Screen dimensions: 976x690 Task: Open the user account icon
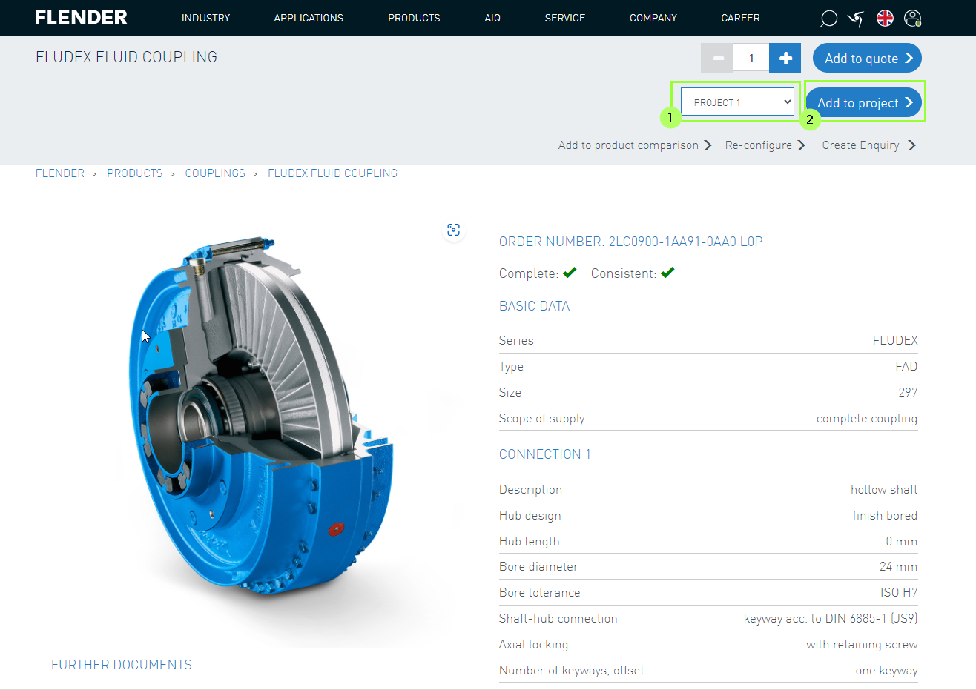click(913, 19)
